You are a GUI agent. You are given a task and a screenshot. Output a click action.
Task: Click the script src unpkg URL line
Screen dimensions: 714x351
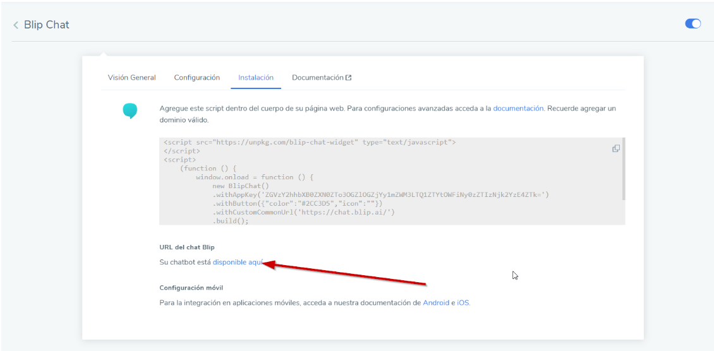[x=310, y=143]
